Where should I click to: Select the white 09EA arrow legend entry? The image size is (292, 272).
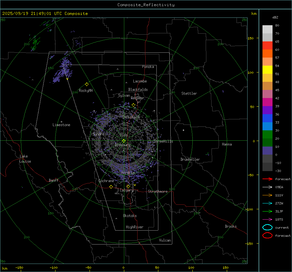tap(267, 187)
